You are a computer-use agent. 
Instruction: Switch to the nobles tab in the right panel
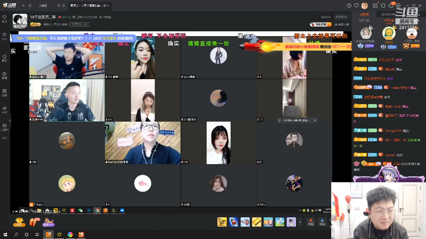pyautogui.click(x=388, y=14)
